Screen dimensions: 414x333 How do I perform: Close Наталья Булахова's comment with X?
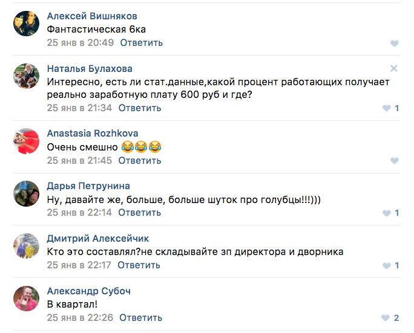point(394,68)
